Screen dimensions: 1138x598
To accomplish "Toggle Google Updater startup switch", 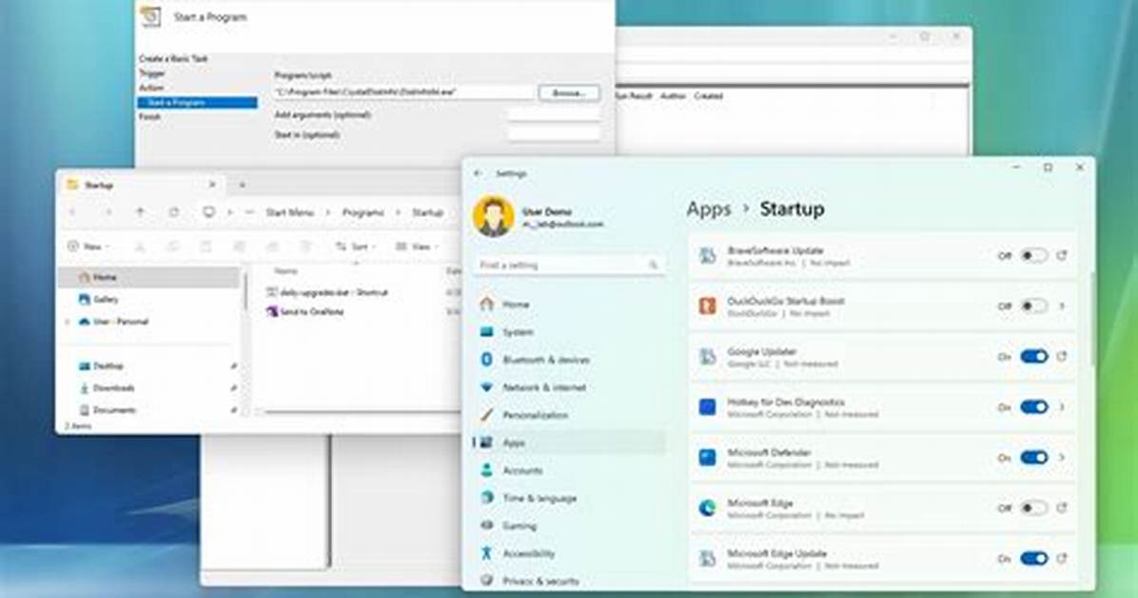I will pyautogui.click(x=1033, y=356).
